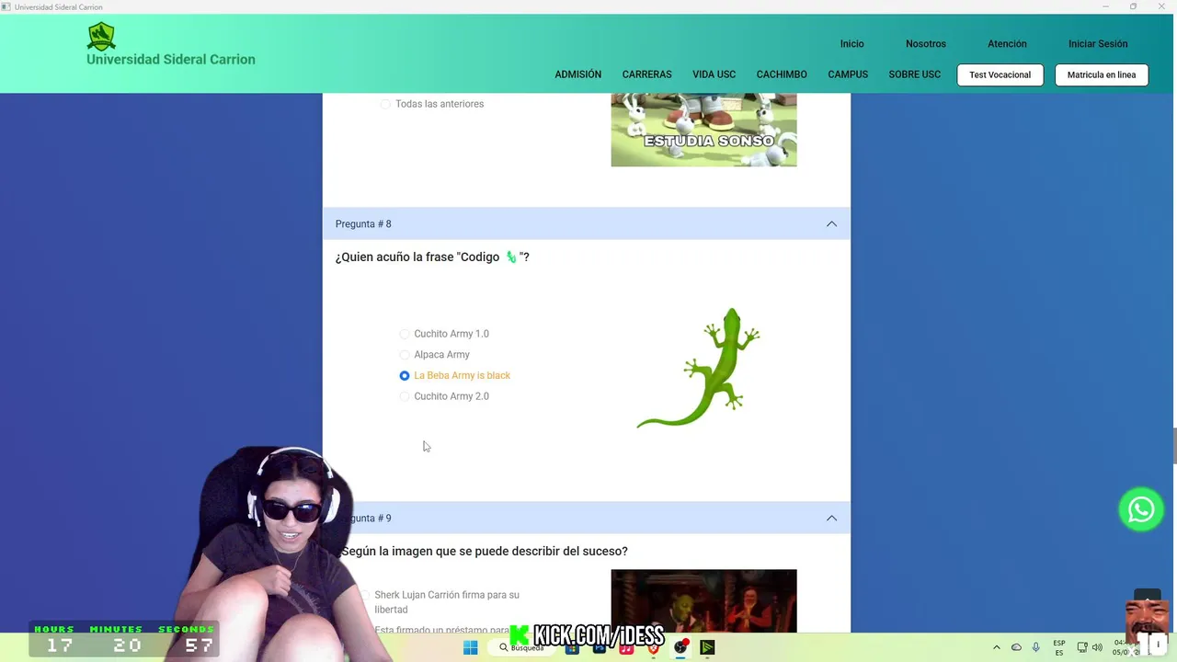1177x662 pixels.
Task: Open the volume tray icon
Action: [1097, 647]
